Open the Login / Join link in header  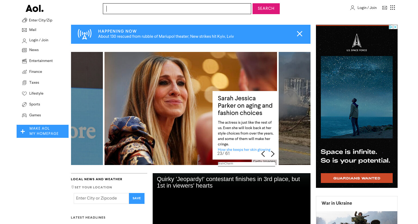[367, 8]
